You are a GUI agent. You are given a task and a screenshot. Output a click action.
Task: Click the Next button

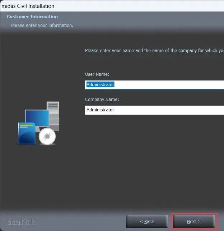pyautogui.click(x=194, y=221)
